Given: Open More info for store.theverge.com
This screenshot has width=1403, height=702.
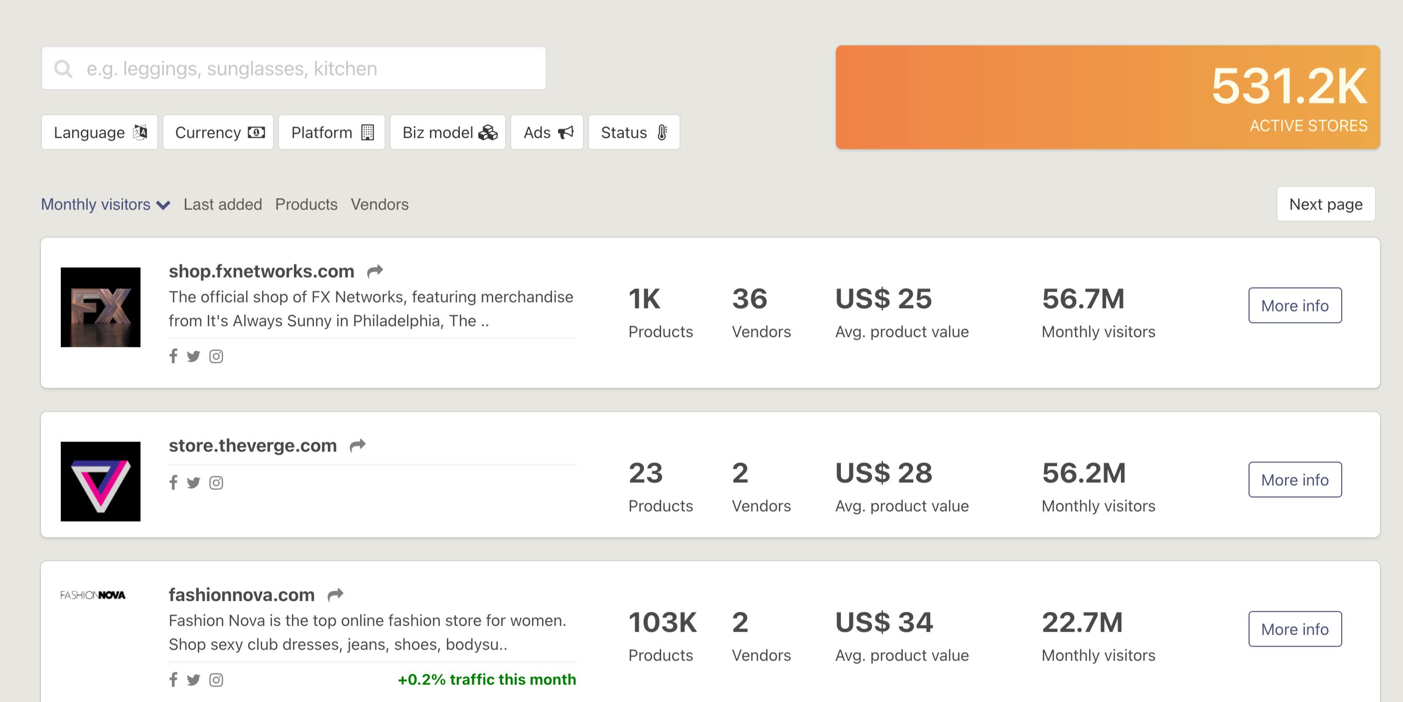Looking at the screenshot, I should pyautogui.click(x=1295, y=479).
